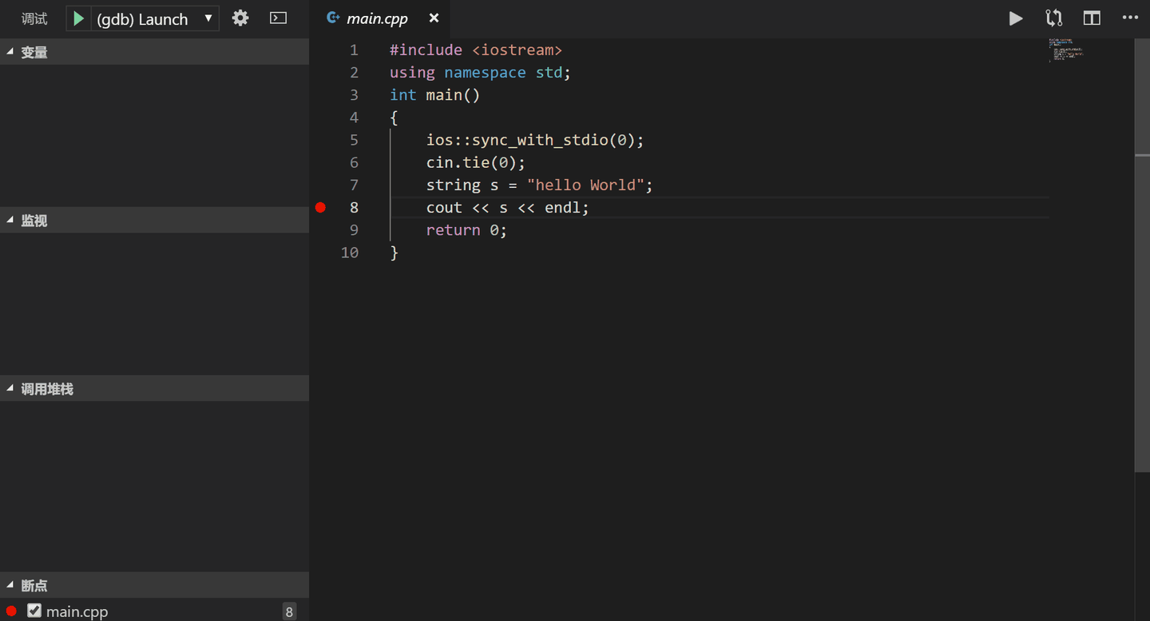Toggle the breakpoint on line 8
The image size is (1150, 621).
320,207
